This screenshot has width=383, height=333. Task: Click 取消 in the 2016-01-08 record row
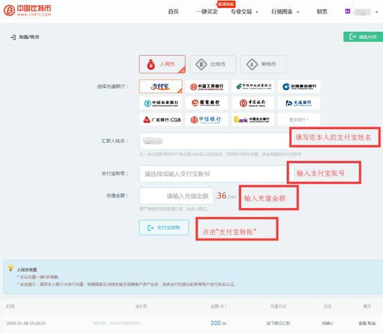(372, 323)
